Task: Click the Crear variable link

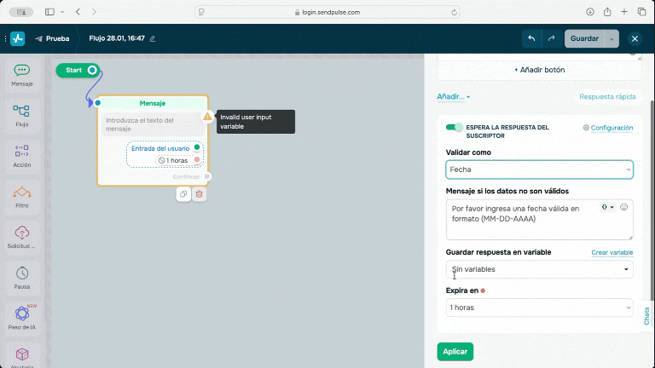Action: click(x=612, y=253)
